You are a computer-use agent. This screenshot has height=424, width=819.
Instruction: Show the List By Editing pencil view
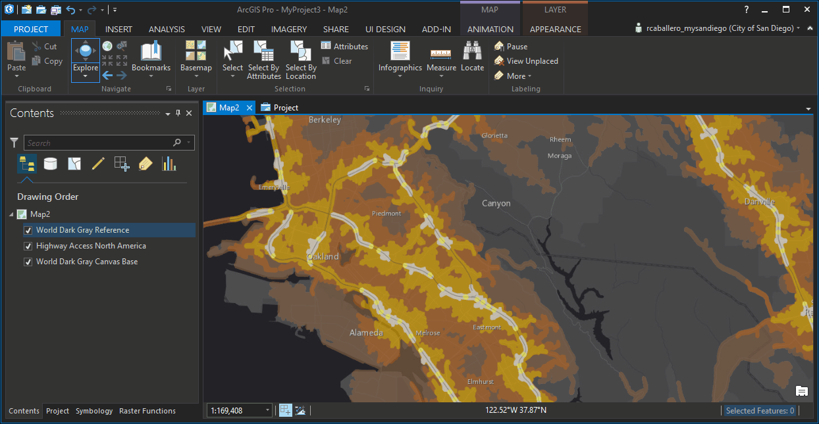pyautogui.click(x=98, y=164)
